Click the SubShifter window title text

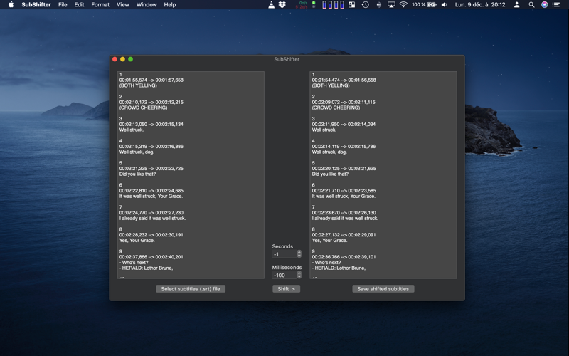(x=287, y=59)
